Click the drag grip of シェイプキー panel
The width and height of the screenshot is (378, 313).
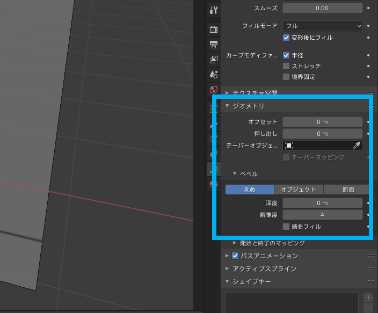(x=371, y=281)
